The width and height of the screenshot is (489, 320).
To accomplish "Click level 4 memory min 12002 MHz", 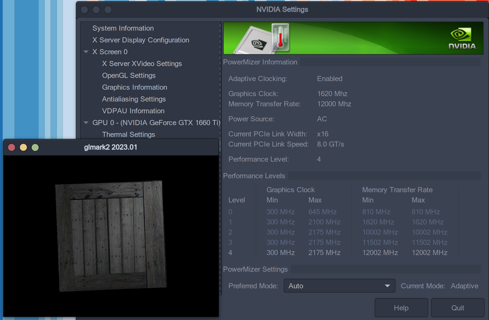I will point(380,253).
